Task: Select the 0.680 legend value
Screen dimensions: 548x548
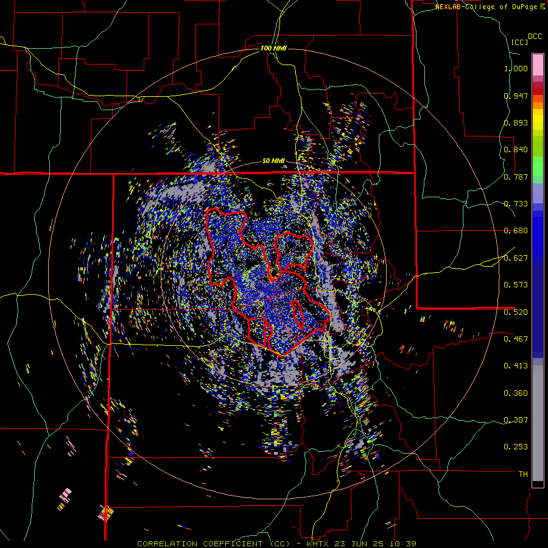Action: pyautogui.click(x=516, y=231)
